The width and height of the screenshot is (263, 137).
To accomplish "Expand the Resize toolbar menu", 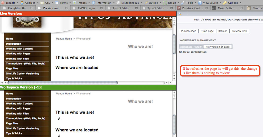I will (x=172, y=3).
